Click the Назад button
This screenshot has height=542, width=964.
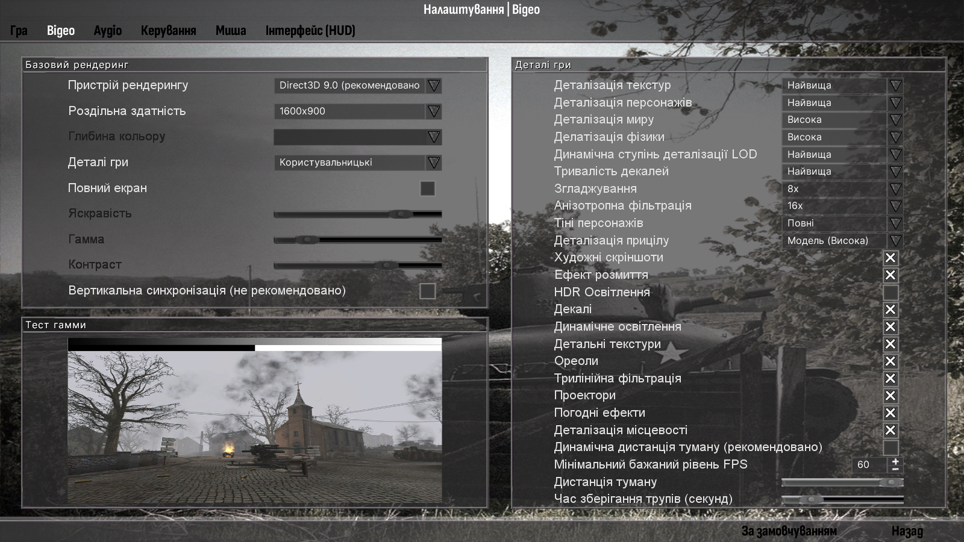click(907, 531)
